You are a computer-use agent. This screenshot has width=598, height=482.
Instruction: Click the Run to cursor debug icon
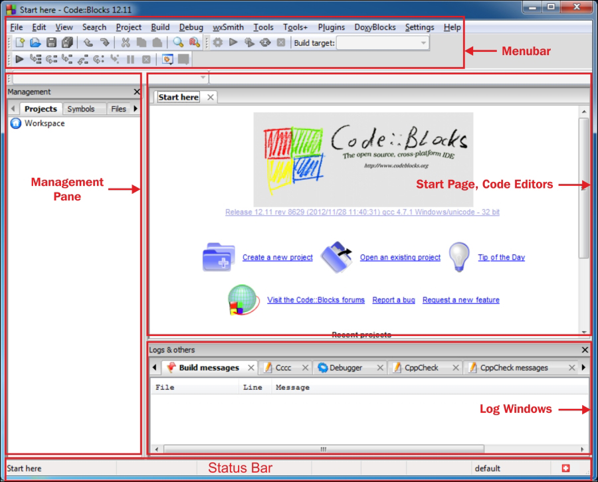(36, 59)
